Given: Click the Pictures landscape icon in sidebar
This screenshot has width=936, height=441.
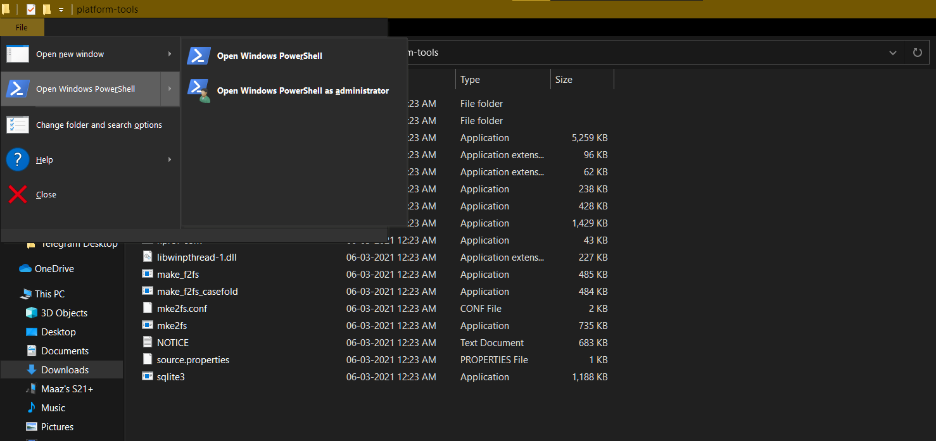Looking at the screenshot, I should [x=32, y=426].
